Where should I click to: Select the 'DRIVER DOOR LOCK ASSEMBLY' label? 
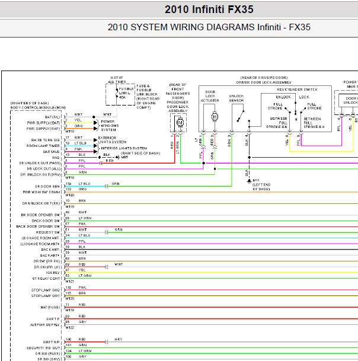(x=264, y=82)
